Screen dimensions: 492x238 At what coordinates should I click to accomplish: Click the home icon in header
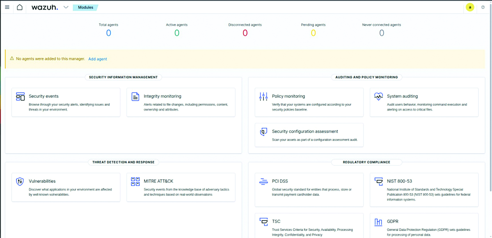(x=19, y=7)
